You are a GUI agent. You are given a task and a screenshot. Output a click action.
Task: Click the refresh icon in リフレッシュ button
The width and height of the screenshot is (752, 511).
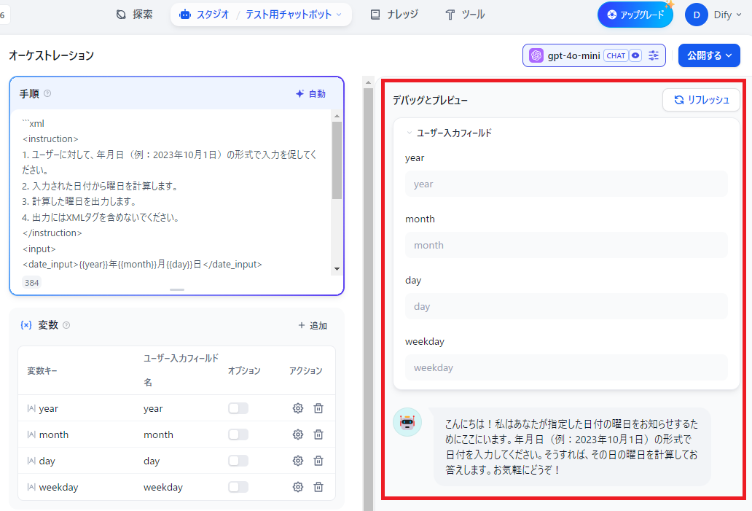[x=677, y=100]
